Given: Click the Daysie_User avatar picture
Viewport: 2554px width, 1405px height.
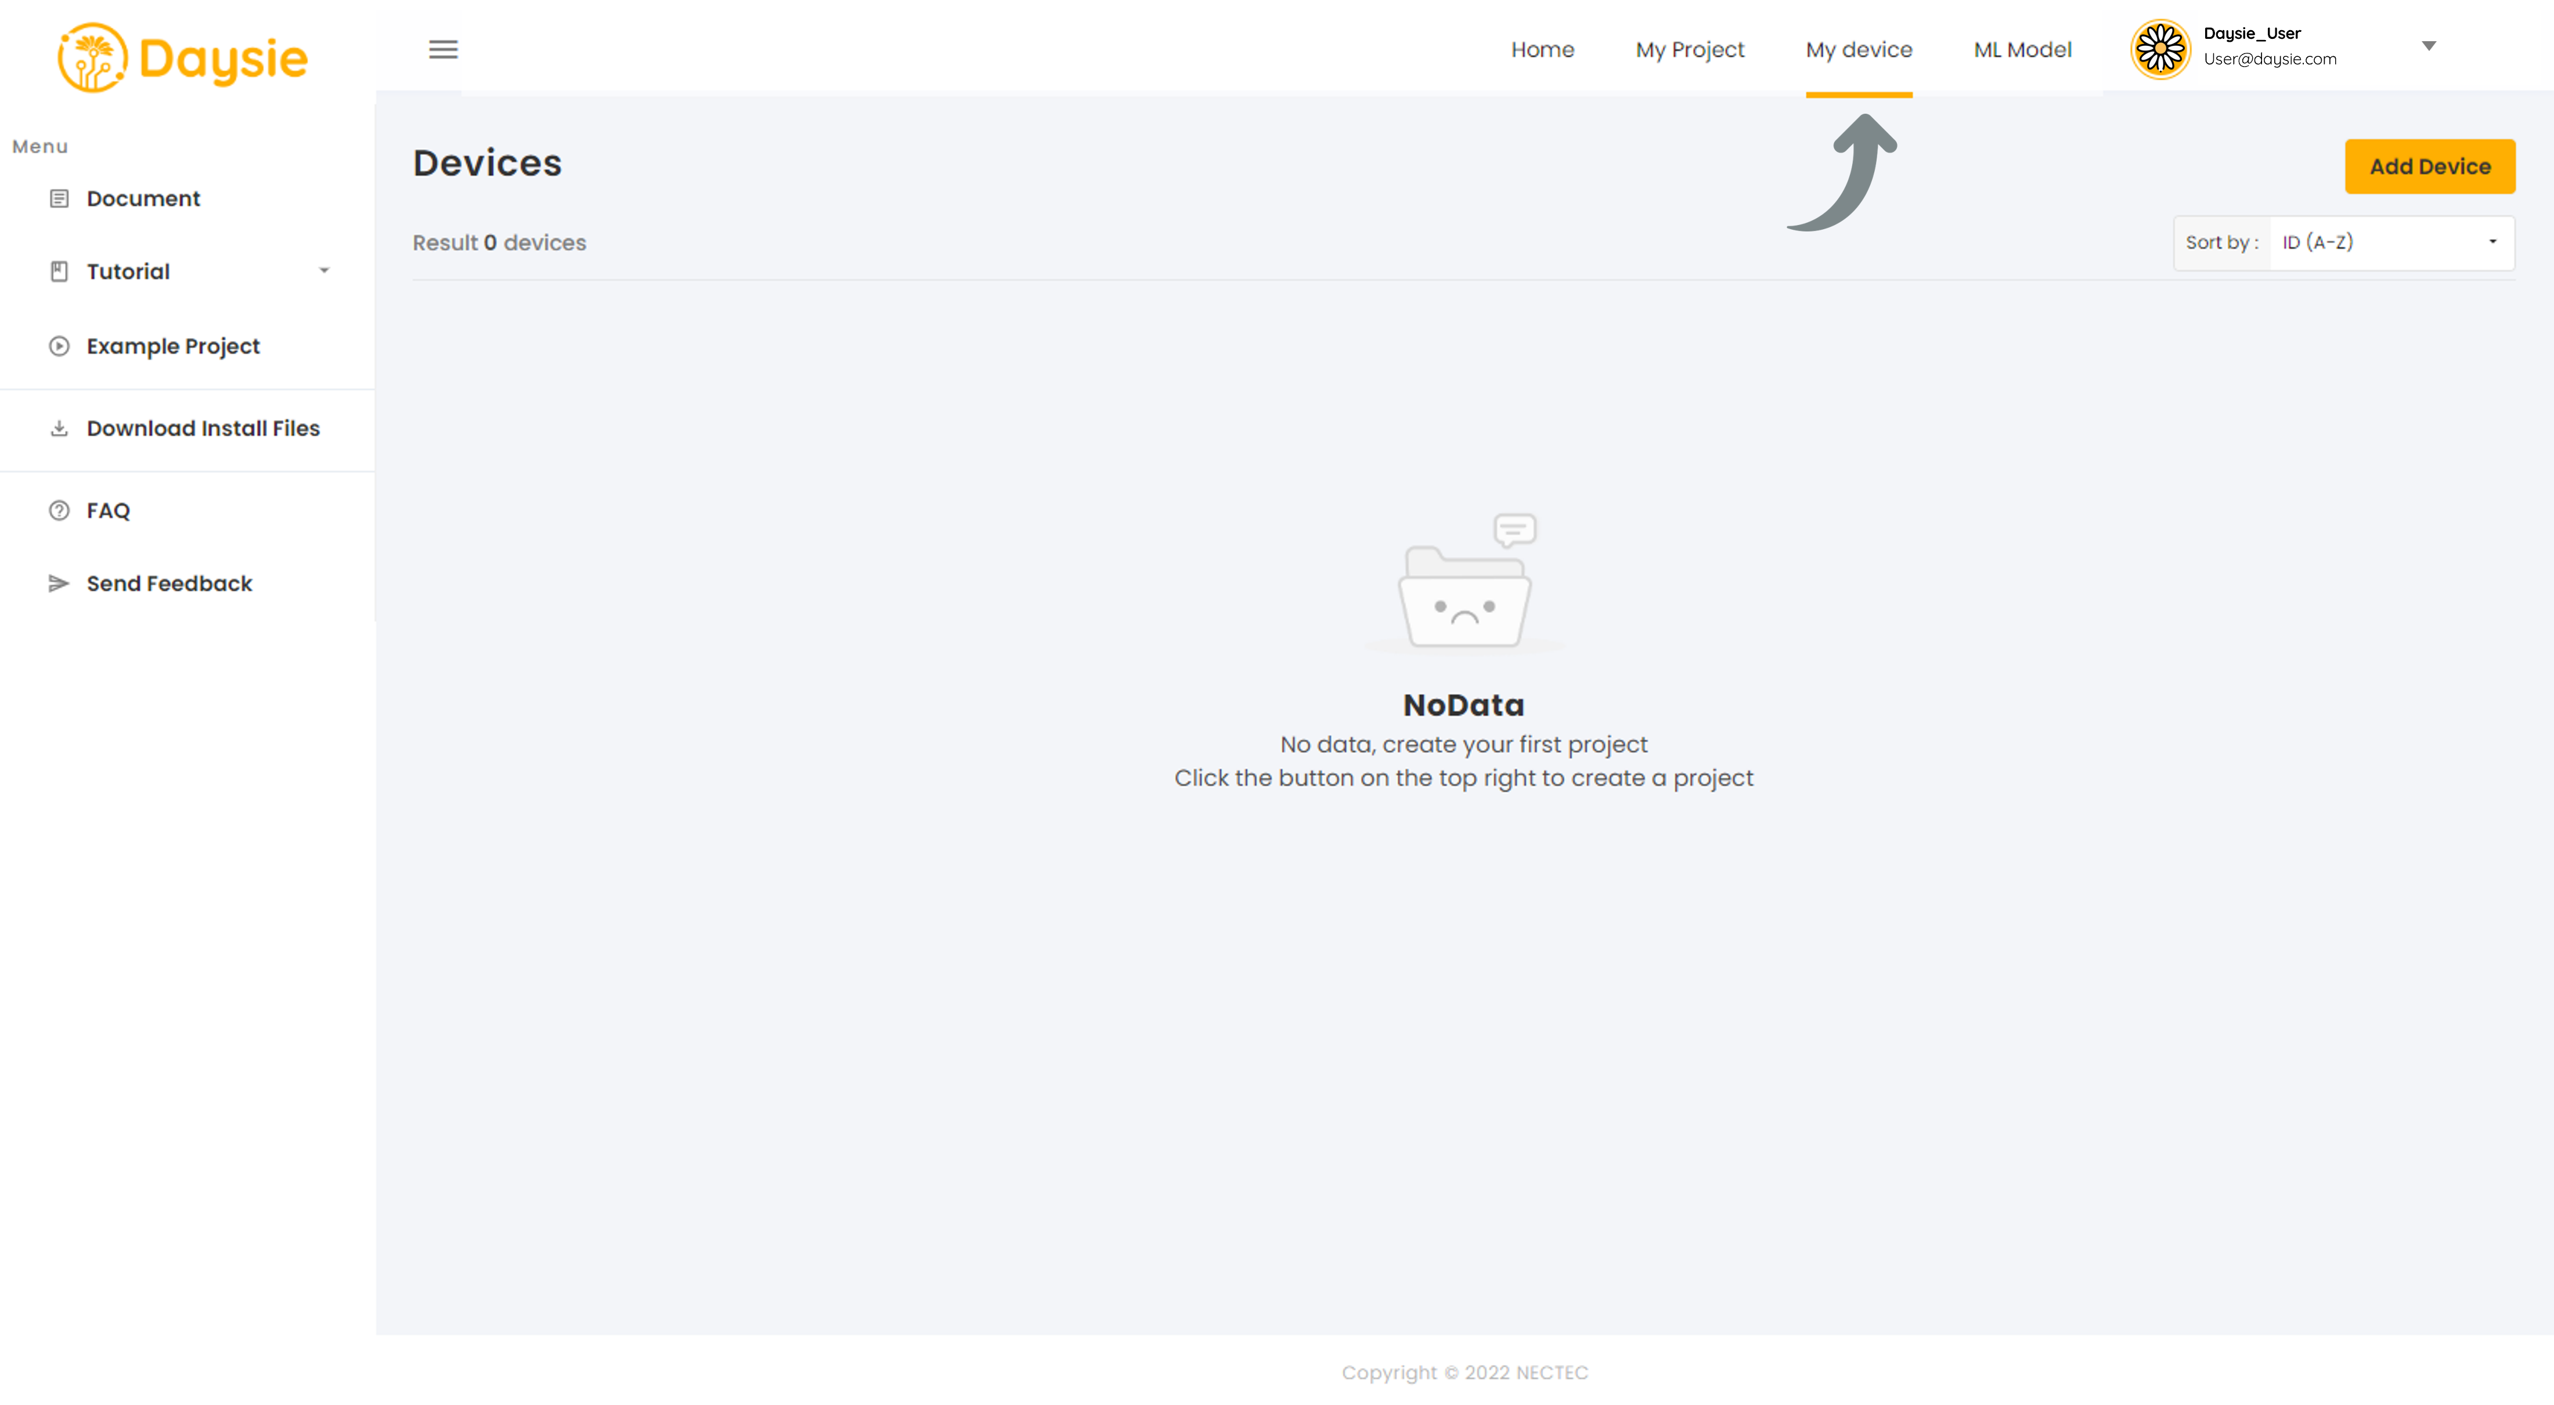Looking at the screenshot, I should (x=2160, y=49).
